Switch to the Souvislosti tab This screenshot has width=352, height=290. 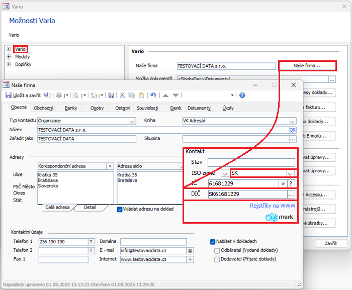click(x=147, y=108)
